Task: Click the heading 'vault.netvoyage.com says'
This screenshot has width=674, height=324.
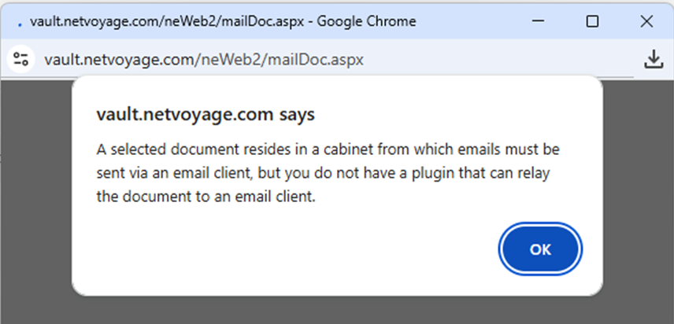Action: click(x=206, y=114)
